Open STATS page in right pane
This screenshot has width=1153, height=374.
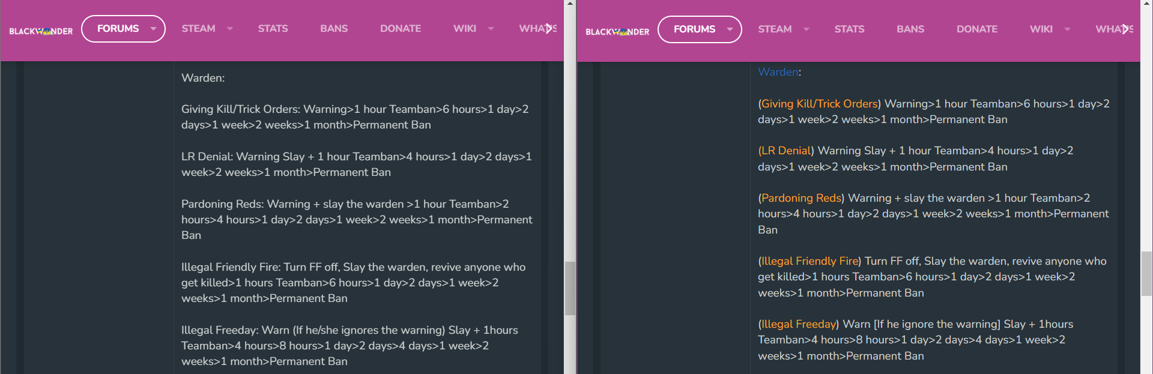(x=849, y=29)
